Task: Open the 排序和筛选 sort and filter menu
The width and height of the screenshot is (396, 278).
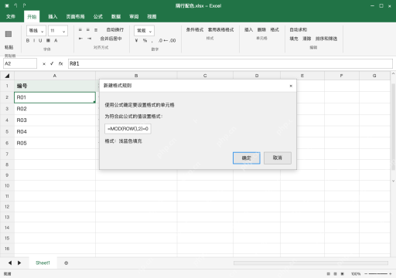Action: (x=326, y=39)
